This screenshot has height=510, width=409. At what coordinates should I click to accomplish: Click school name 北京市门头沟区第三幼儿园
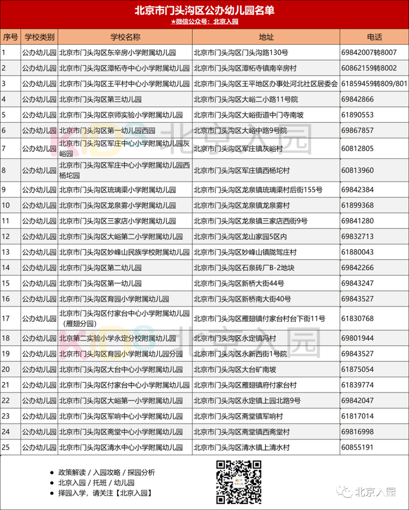(100, 99)
